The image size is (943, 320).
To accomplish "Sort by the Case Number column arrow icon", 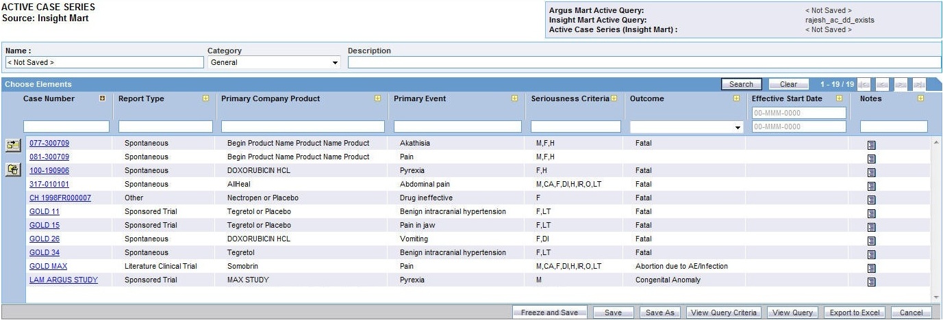I will point(103,98).
